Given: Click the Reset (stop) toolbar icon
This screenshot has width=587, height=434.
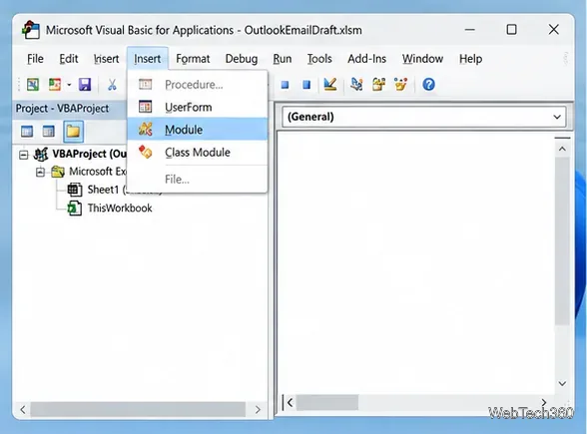Looking at the screenshot, I should (306, 85).
